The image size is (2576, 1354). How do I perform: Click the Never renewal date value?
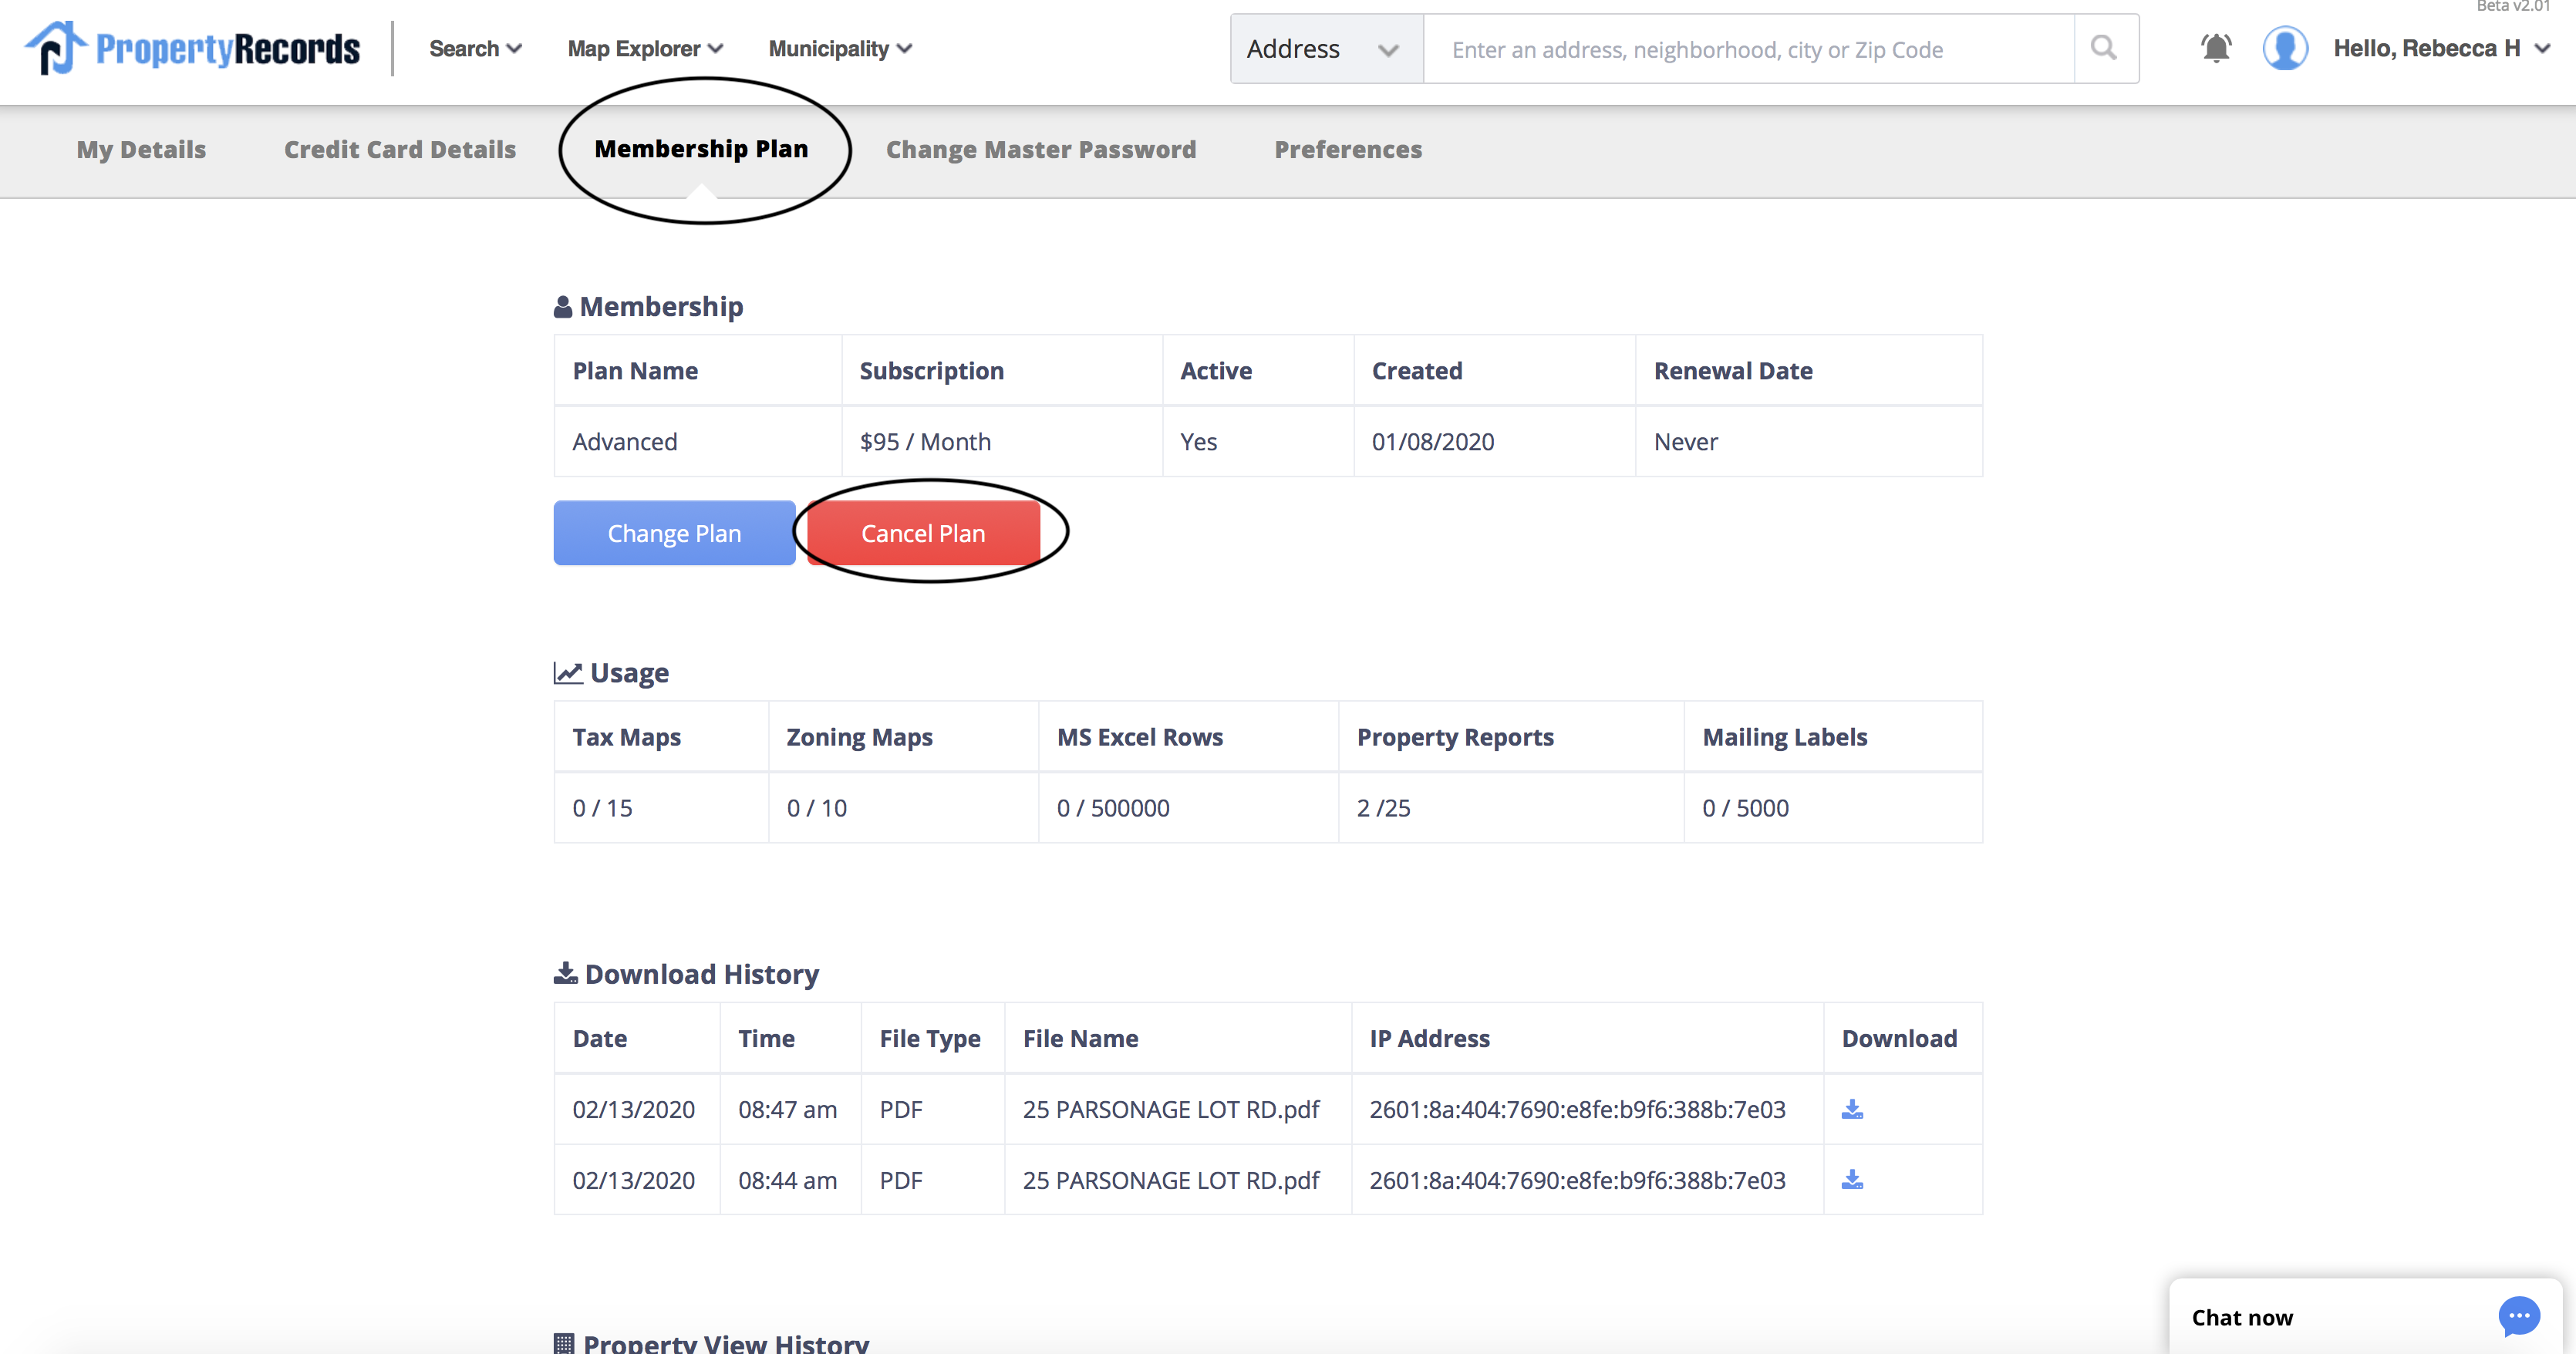[1686, 442]
